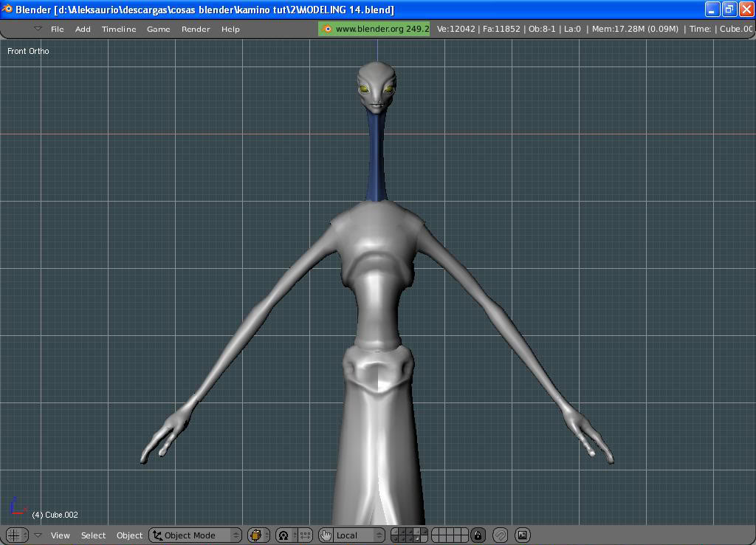Toggle 3D view header menus with triangle
The width and height of the screenshot is (756, 545).
click(x=38, y=535)
